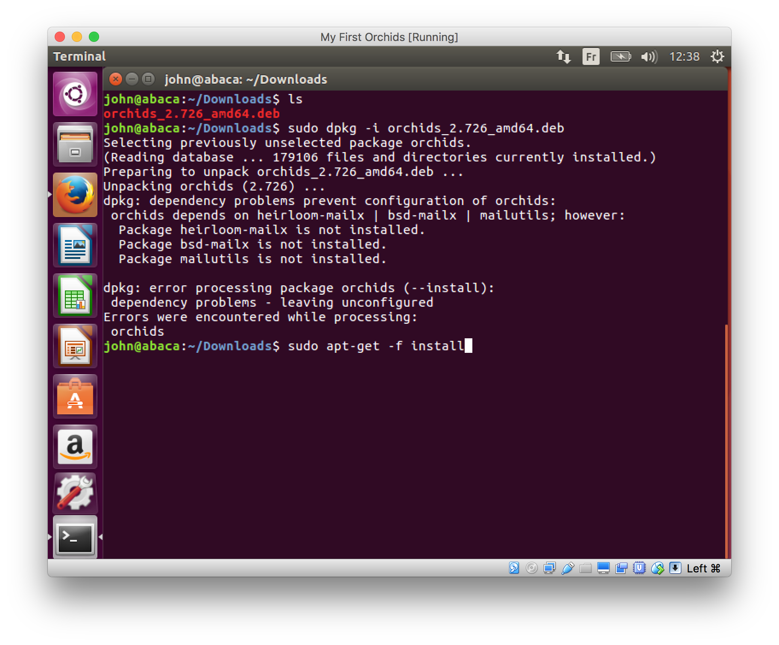Expand the sound volume indicator menu
Viewport: 779px width, 645px height.
649,56
